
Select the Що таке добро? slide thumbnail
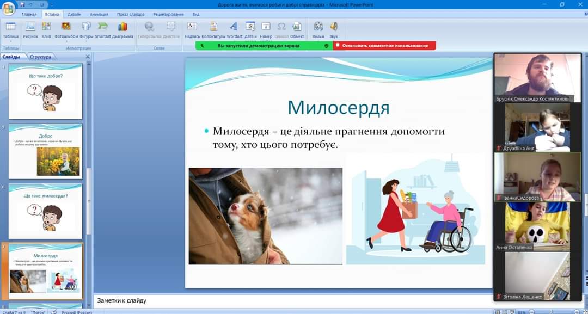coord(45,91)
